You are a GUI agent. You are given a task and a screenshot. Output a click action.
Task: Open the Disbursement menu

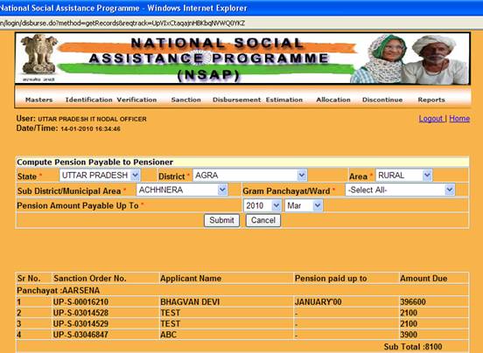pyautogui.click(x=236, y=100)
